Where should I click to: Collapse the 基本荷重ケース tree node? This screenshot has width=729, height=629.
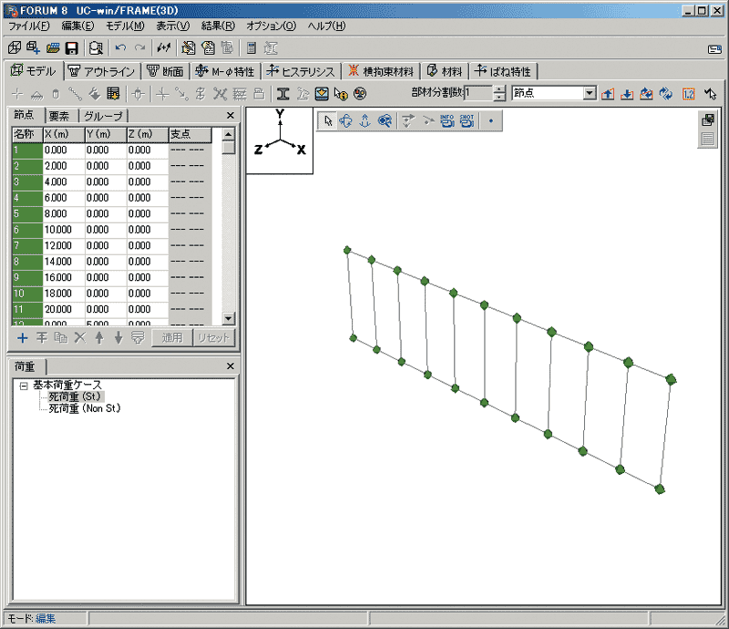23,386
